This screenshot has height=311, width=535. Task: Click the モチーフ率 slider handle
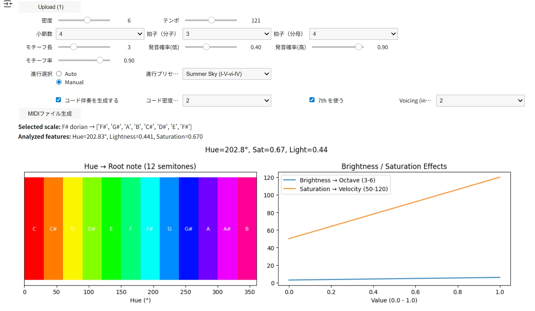click(x=100, y=60)
